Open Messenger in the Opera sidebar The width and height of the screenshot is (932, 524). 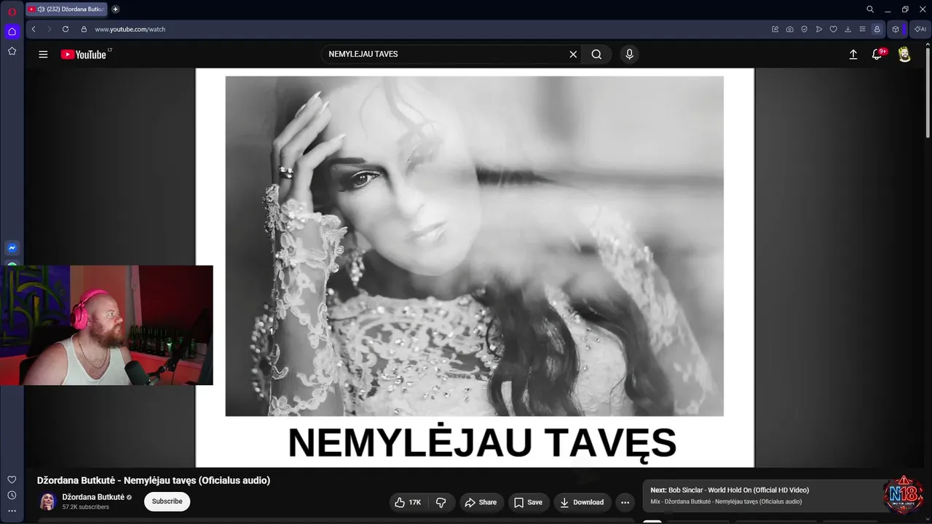coord(12,247)
